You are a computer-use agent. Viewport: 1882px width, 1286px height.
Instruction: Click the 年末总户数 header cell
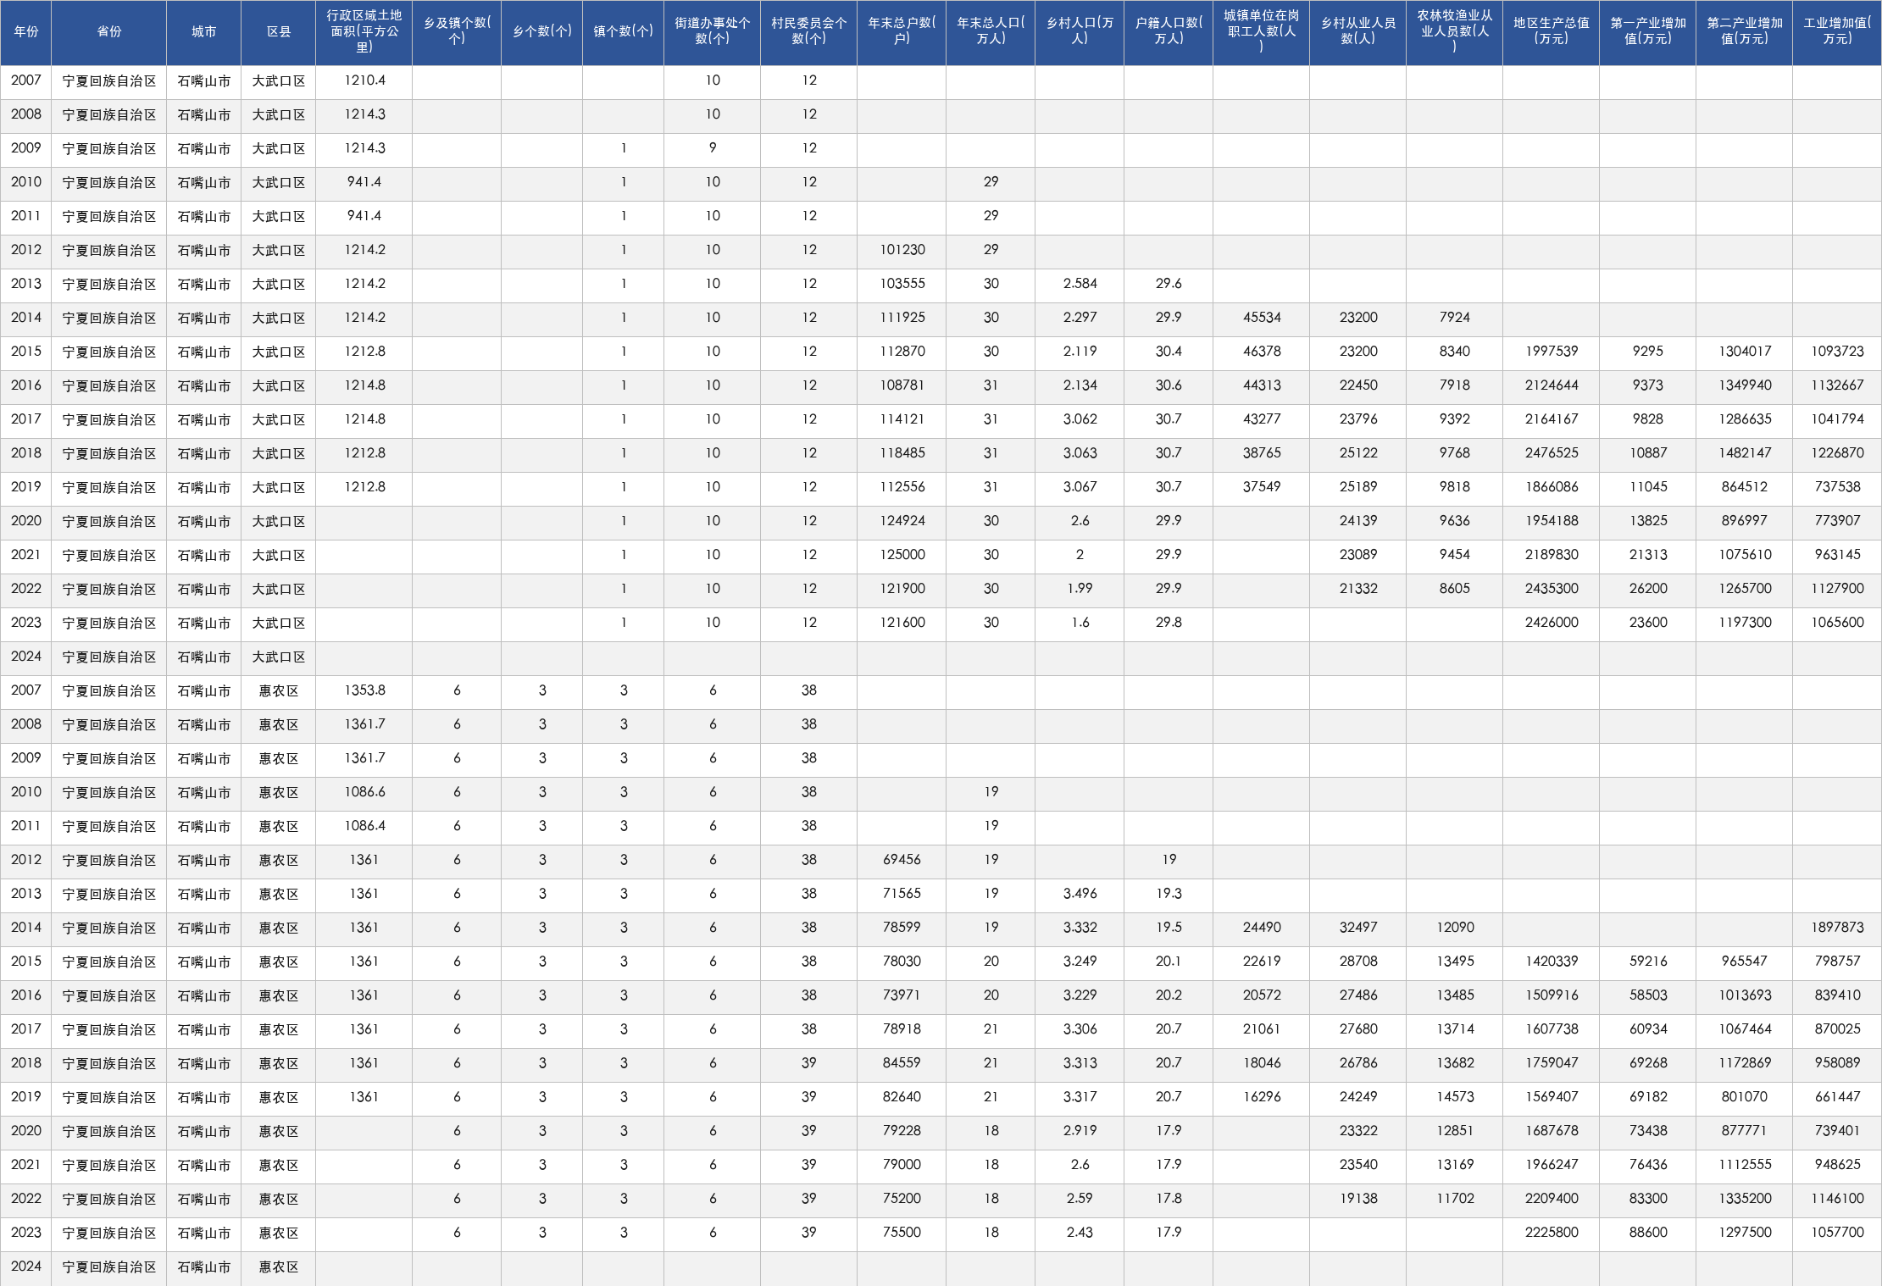902,32
